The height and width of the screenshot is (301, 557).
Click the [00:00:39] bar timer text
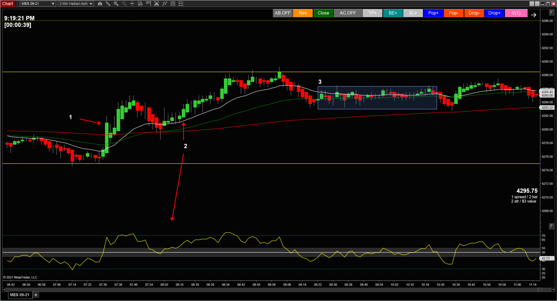18,25
